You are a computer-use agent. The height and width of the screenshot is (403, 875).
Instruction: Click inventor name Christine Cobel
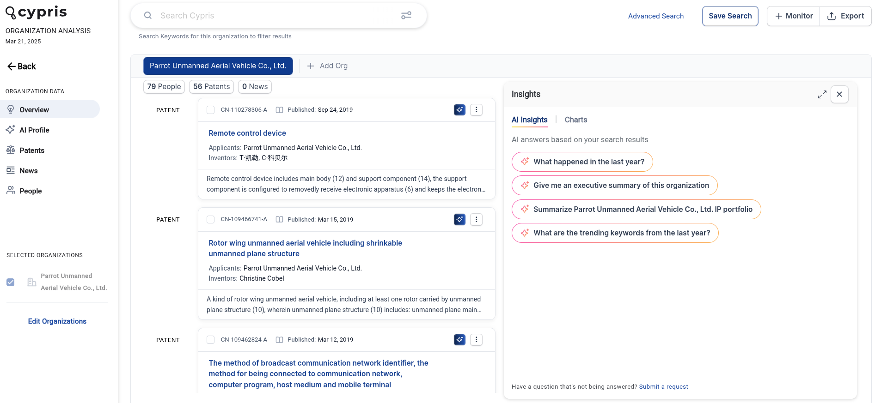(x=262, y=278)
